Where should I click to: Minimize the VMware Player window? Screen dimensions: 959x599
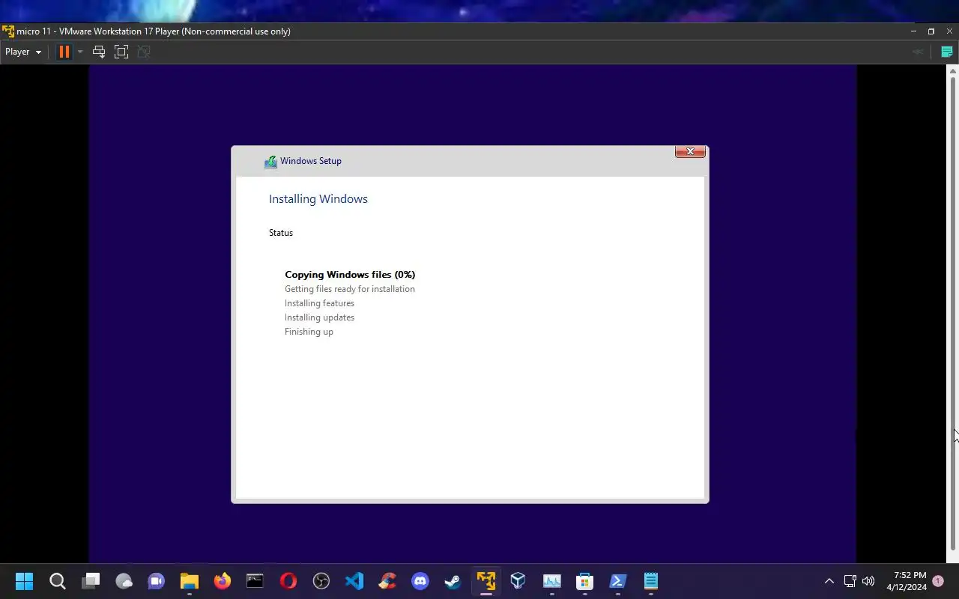[x=913, y=31]
